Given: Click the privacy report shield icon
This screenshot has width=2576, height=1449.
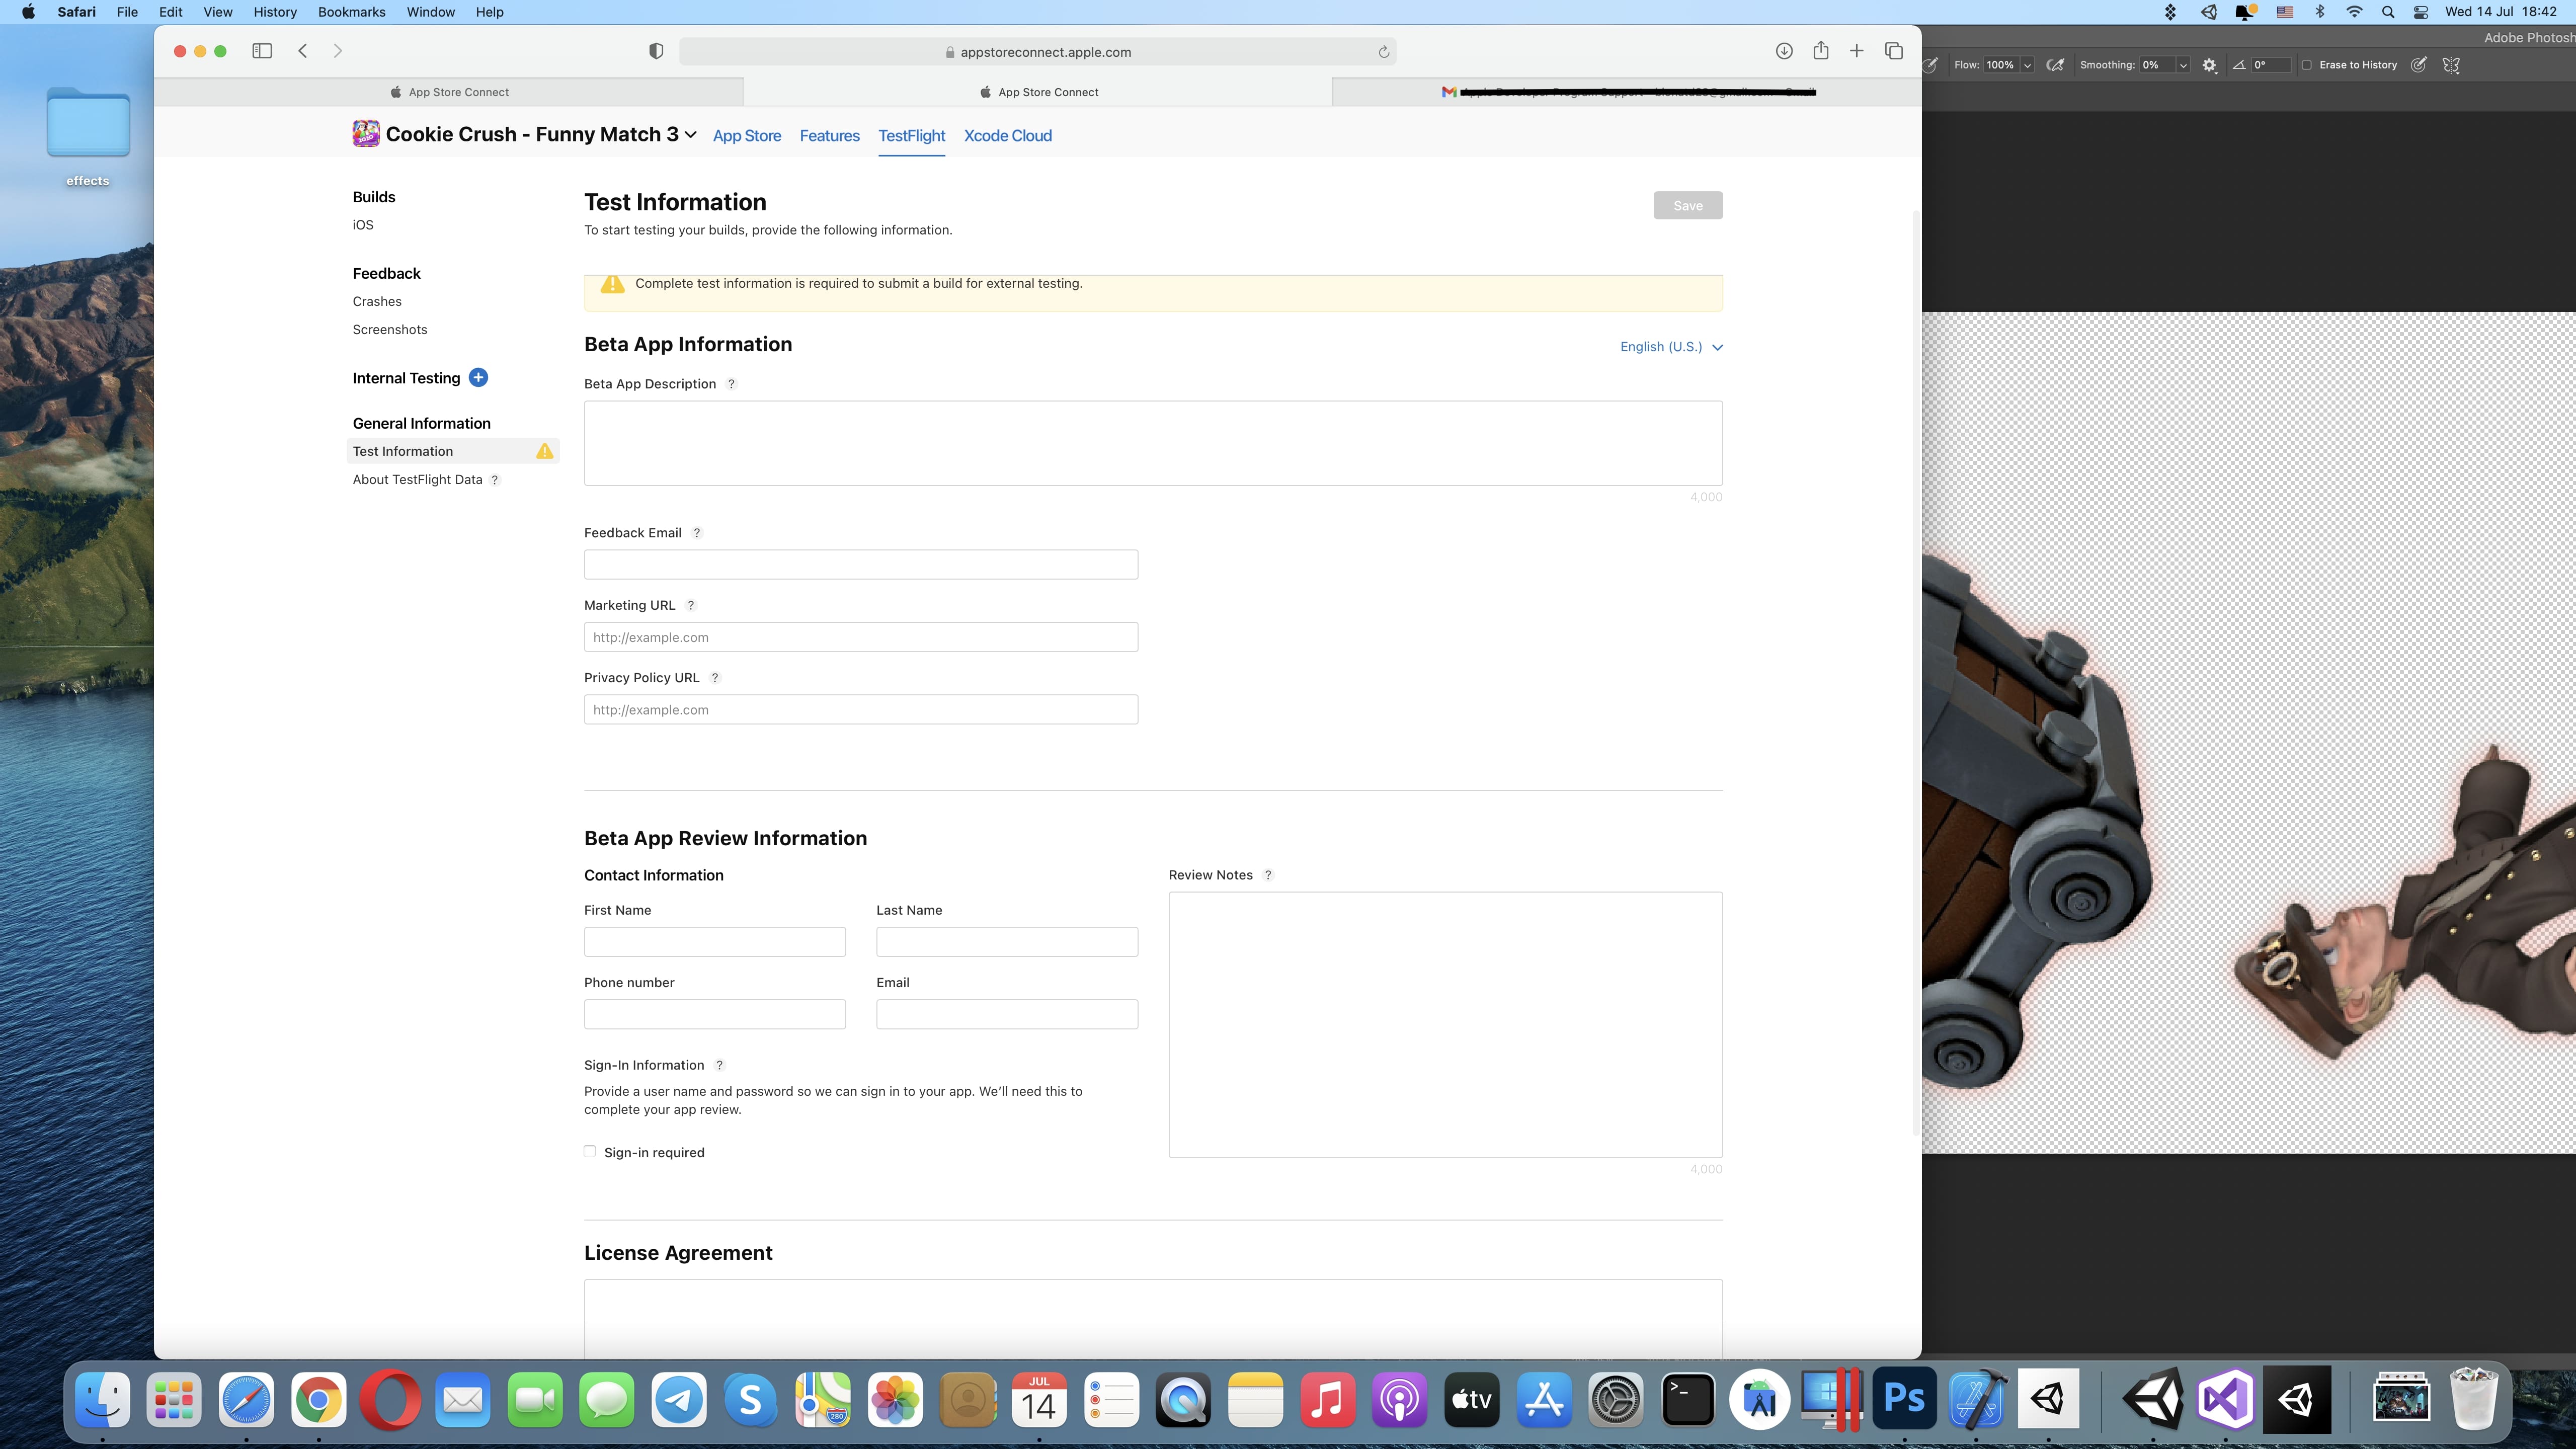Looking at the screenshot, I should pos(656,51).
